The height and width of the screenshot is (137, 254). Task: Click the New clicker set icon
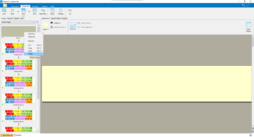pos(4,11)
